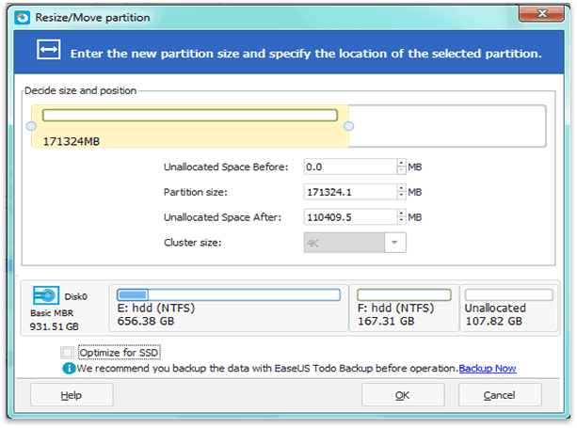Select the E: hdd (NTFS) partition block
The width and height of the screenshot is (577, 428).
pos(229,309)
